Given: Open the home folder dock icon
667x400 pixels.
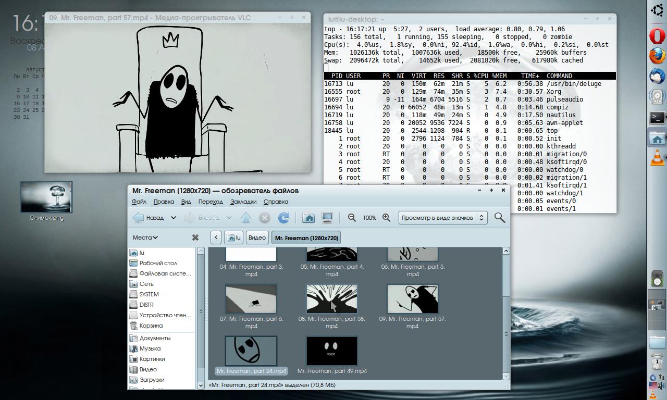Looking at the screenshot, I should (658, 139).
